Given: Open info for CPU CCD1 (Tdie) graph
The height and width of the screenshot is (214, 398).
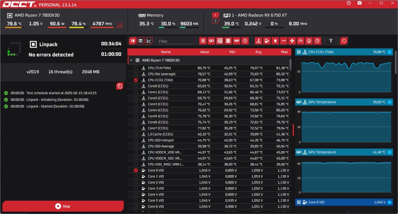Looking at the screenshot, I should tap(389, 52).
